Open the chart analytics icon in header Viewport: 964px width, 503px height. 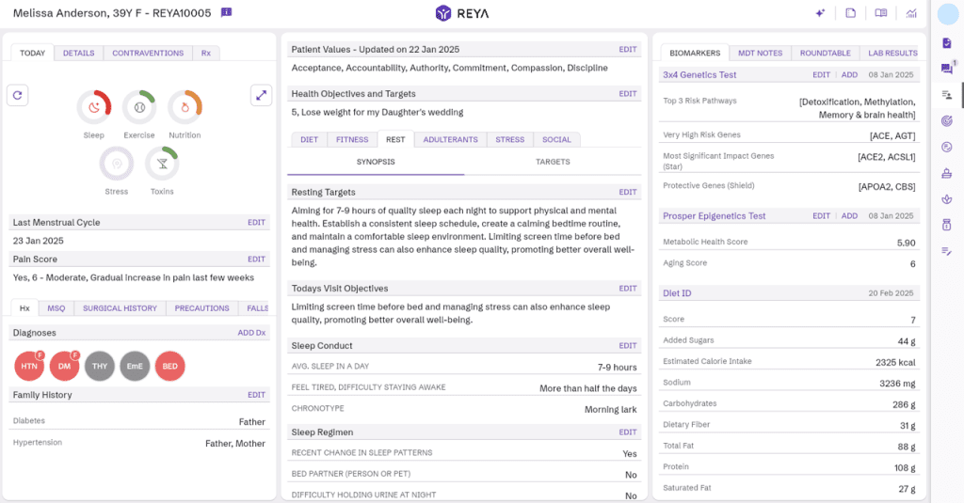click(911, 13)
